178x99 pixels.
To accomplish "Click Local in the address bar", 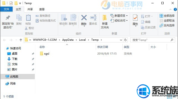I will point(82,40).
